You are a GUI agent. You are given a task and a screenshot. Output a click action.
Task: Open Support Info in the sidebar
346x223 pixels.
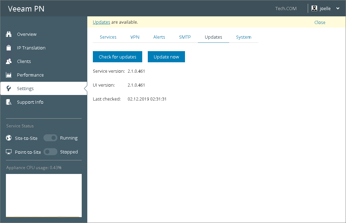[44, 102]
